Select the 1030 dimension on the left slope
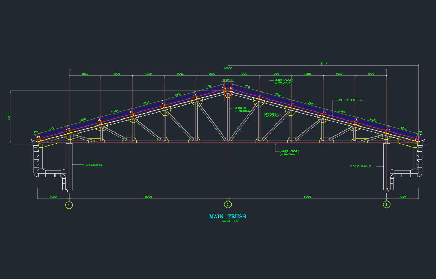The image size is (436, 279). tap(178, 94)
